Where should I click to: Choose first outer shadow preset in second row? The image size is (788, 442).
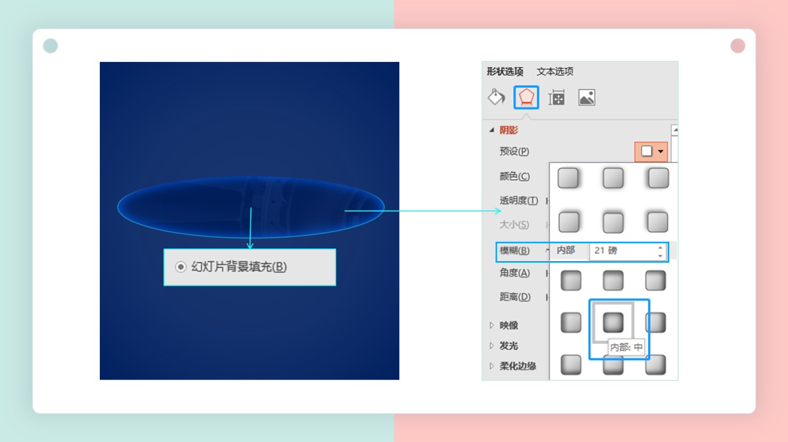pyautogui.click(x=569, y=222)
